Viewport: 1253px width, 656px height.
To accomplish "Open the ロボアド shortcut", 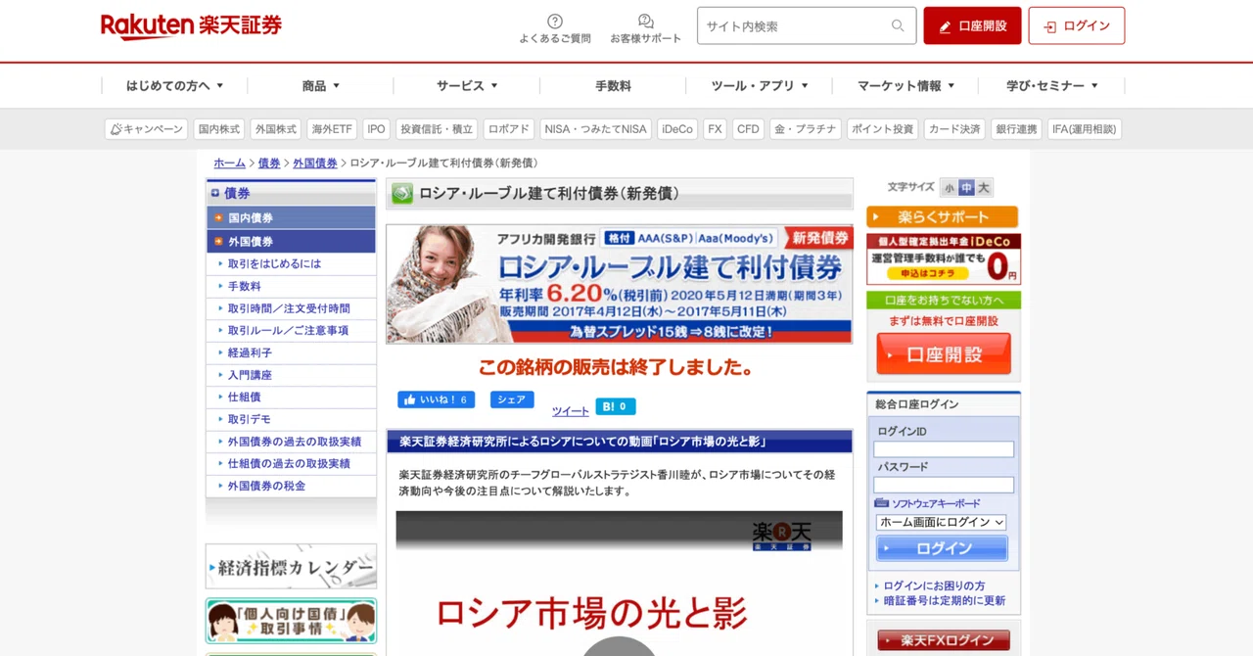I will 509,129.
